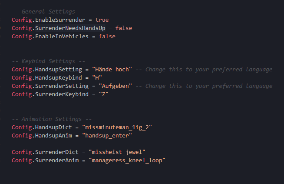Click the "missheist_jewel" dictionary string
The height and width of the screenshot is (184, 284).
pyautogui.click(x=117, y=152)
